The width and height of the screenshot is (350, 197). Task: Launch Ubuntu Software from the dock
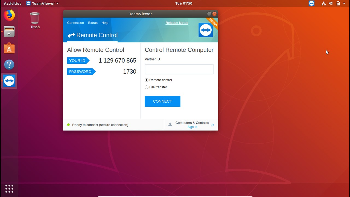click(x=9, y=48)
